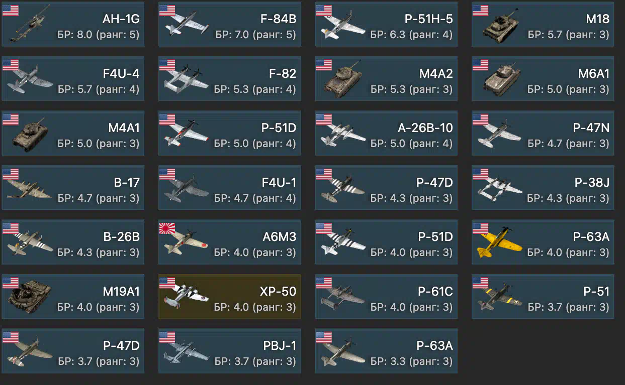Open the M4A2 tank card
625x385 pixels.
(x=386, y=78)
